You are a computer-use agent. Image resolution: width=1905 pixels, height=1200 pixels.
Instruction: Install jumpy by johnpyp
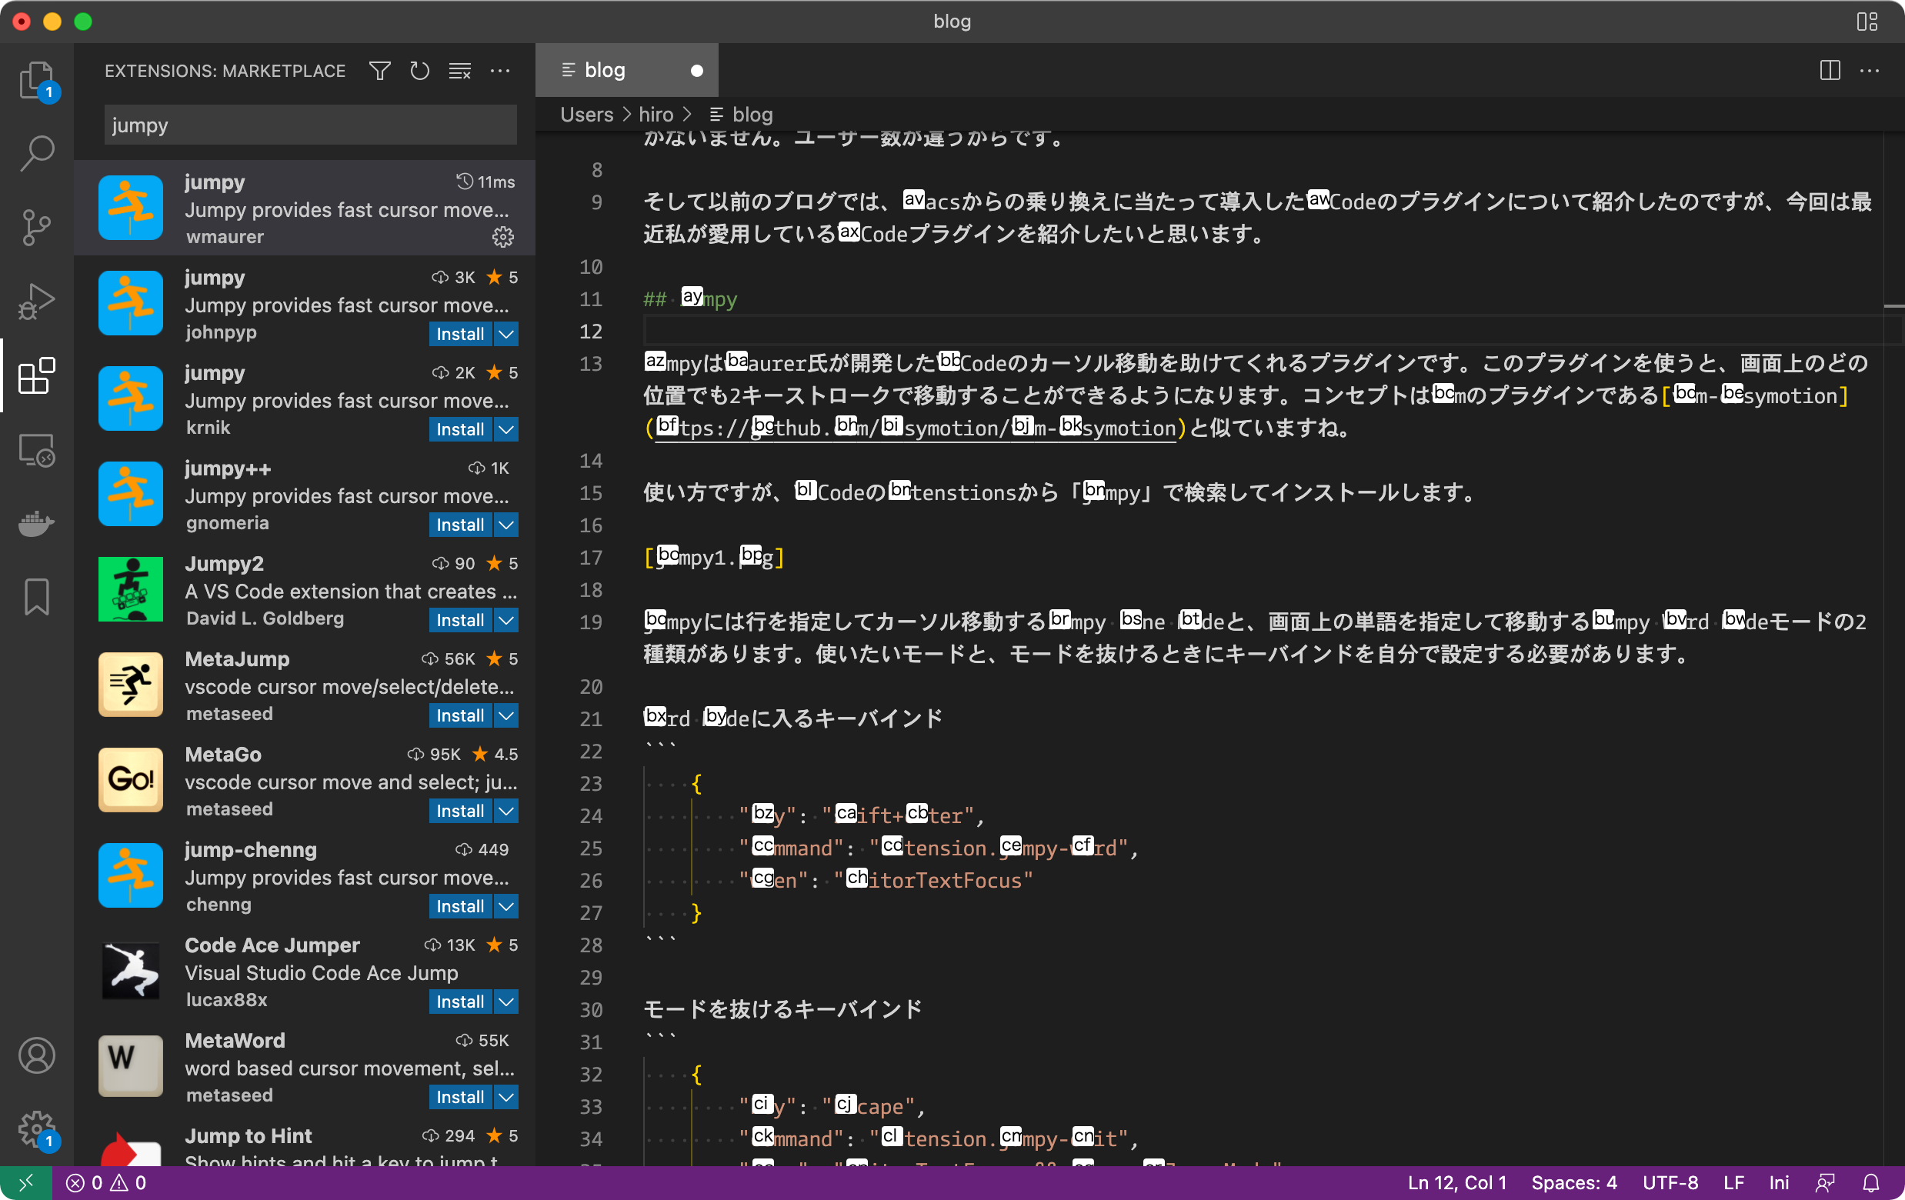[x=460, y=334]
